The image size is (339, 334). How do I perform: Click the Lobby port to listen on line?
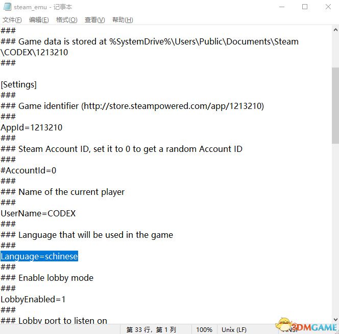(x=54, y=320)
